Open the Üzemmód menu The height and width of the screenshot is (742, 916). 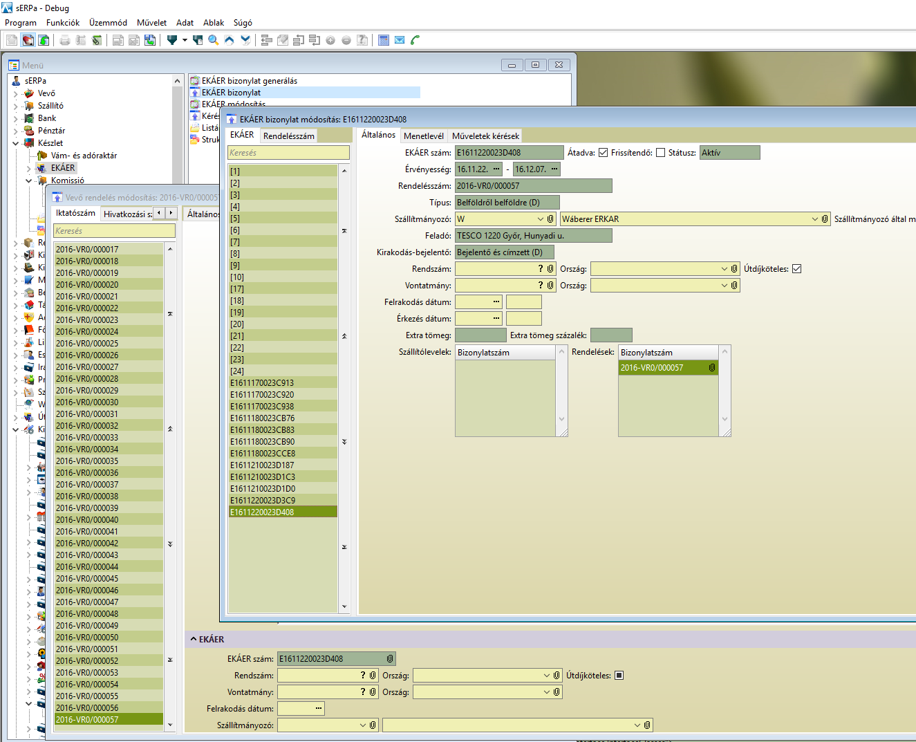pyautogui.click(x=108, y=23)
